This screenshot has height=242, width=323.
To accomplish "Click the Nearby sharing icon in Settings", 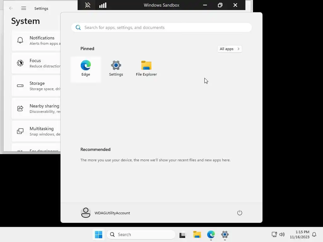I will [20, 108].
